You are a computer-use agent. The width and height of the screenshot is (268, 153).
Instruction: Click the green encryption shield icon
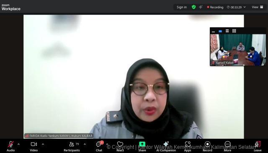193,7
